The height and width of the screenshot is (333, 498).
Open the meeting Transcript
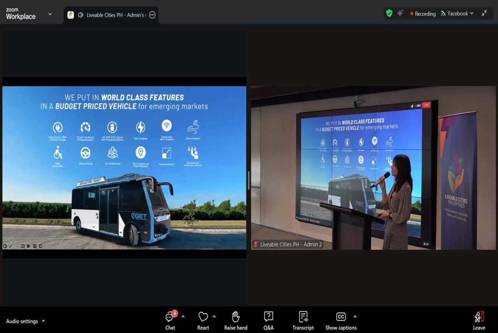[303, 321]
